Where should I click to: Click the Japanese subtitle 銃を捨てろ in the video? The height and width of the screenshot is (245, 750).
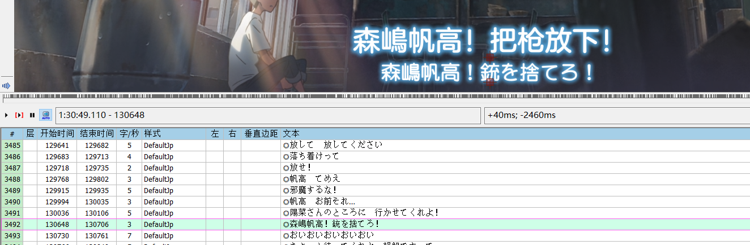coord(529,73)
